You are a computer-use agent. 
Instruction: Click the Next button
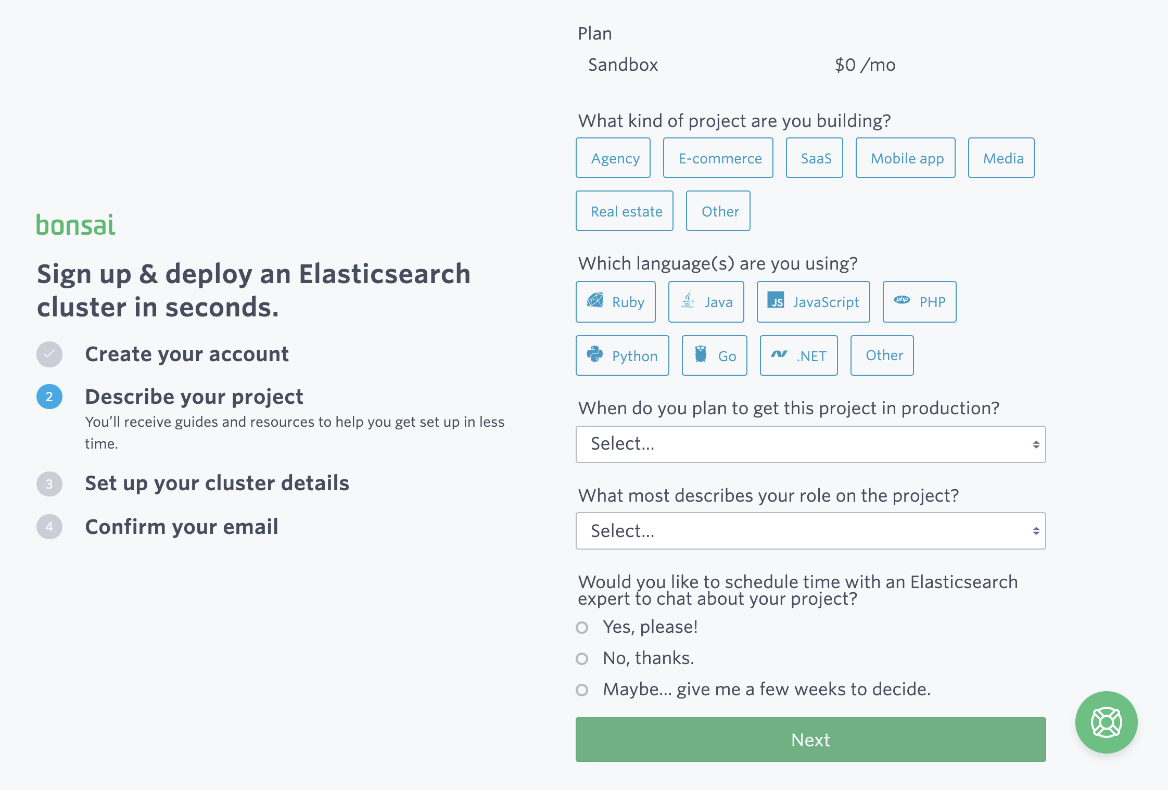[810, 740]
